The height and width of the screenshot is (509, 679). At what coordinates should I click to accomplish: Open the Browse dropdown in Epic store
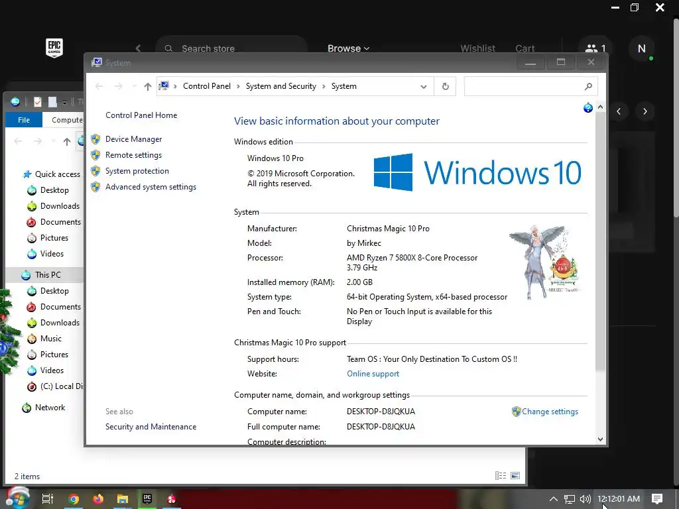click(x=348, y=48)
